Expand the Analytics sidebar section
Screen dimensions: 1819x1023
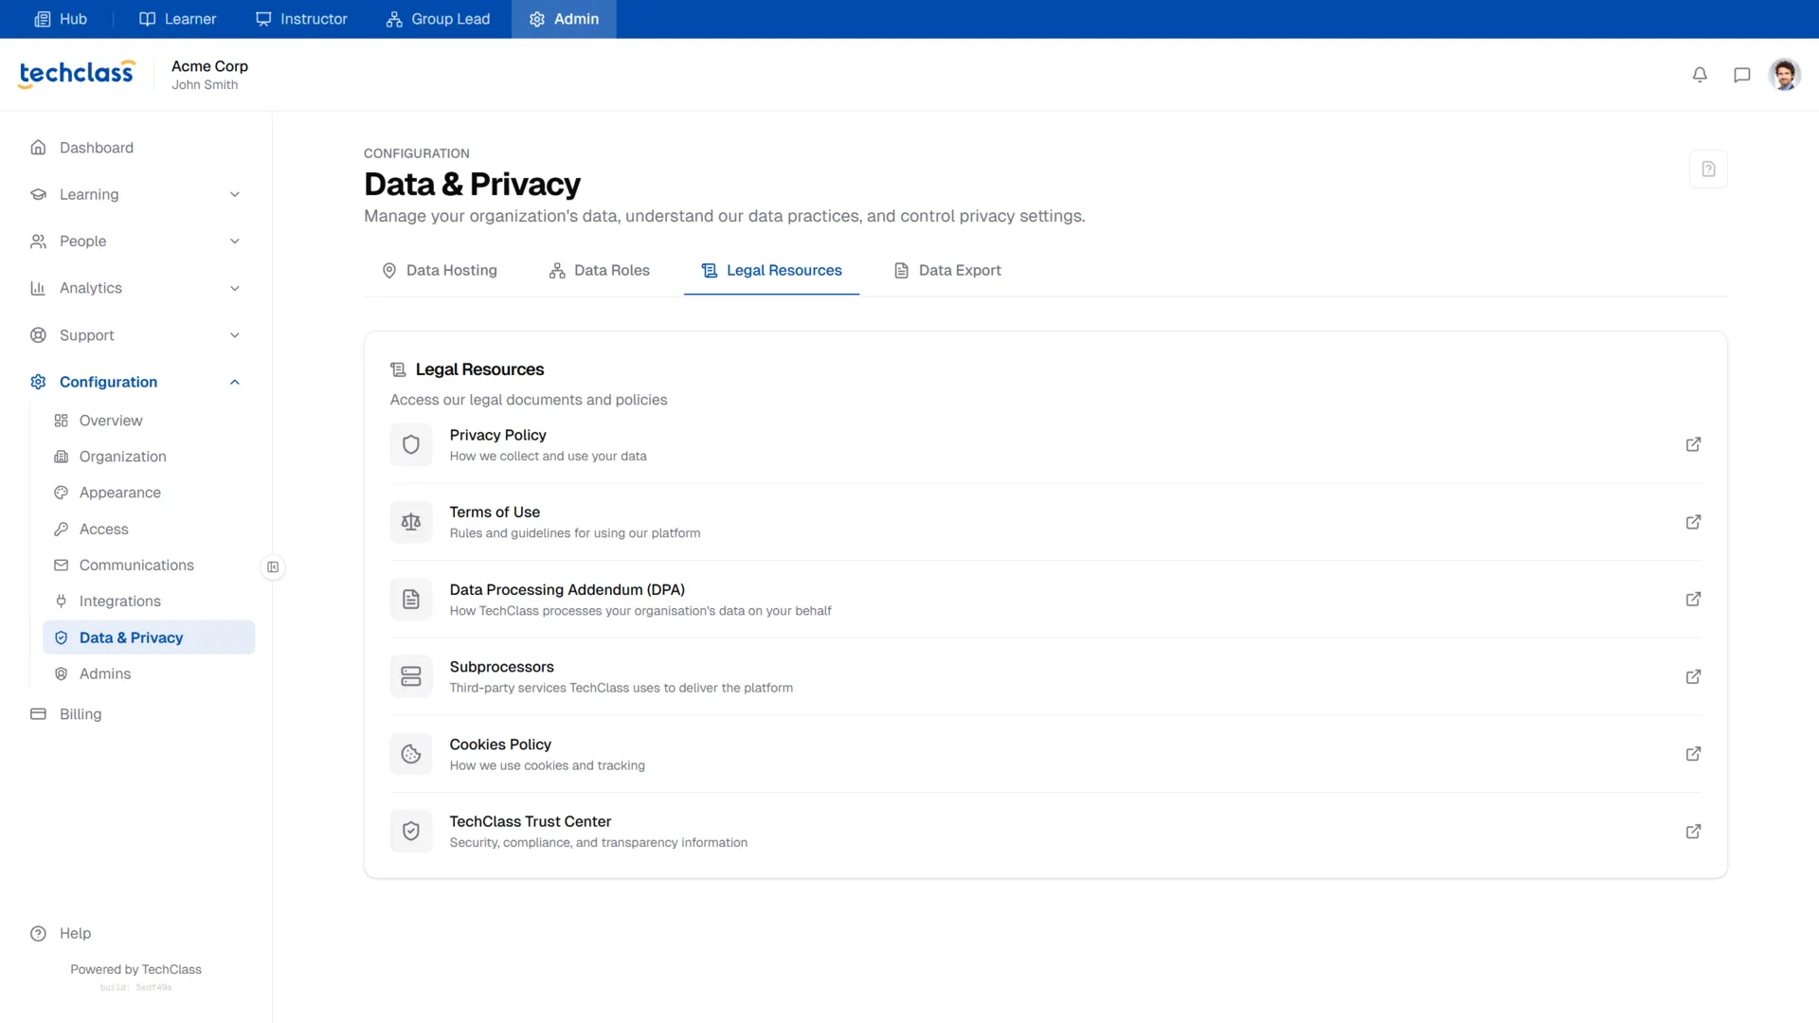coord(135,288)
